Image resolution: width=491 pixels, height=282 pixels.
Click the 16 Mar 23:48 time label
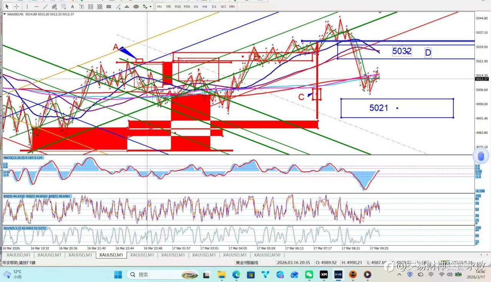(x=153, y=248)
